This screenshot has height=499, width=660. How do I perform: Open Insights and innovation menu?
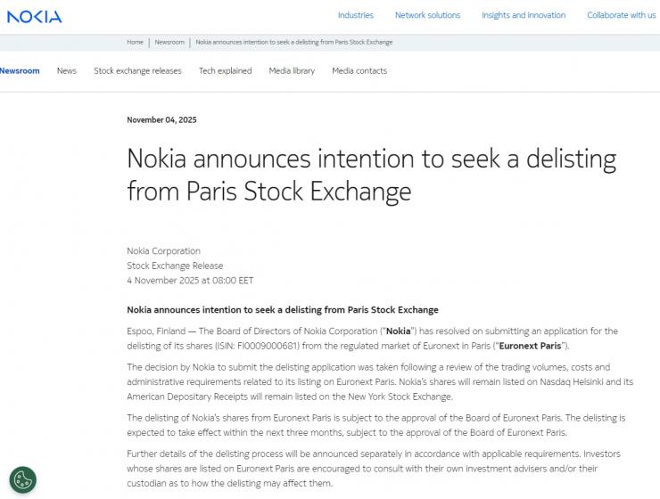(524, 15)
